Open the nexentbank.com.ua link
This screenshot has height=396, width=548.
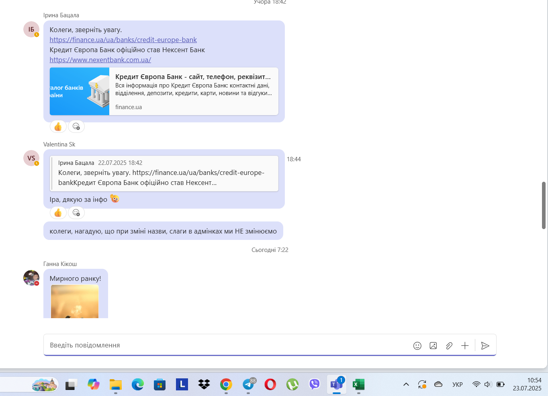tap(100, 60)
